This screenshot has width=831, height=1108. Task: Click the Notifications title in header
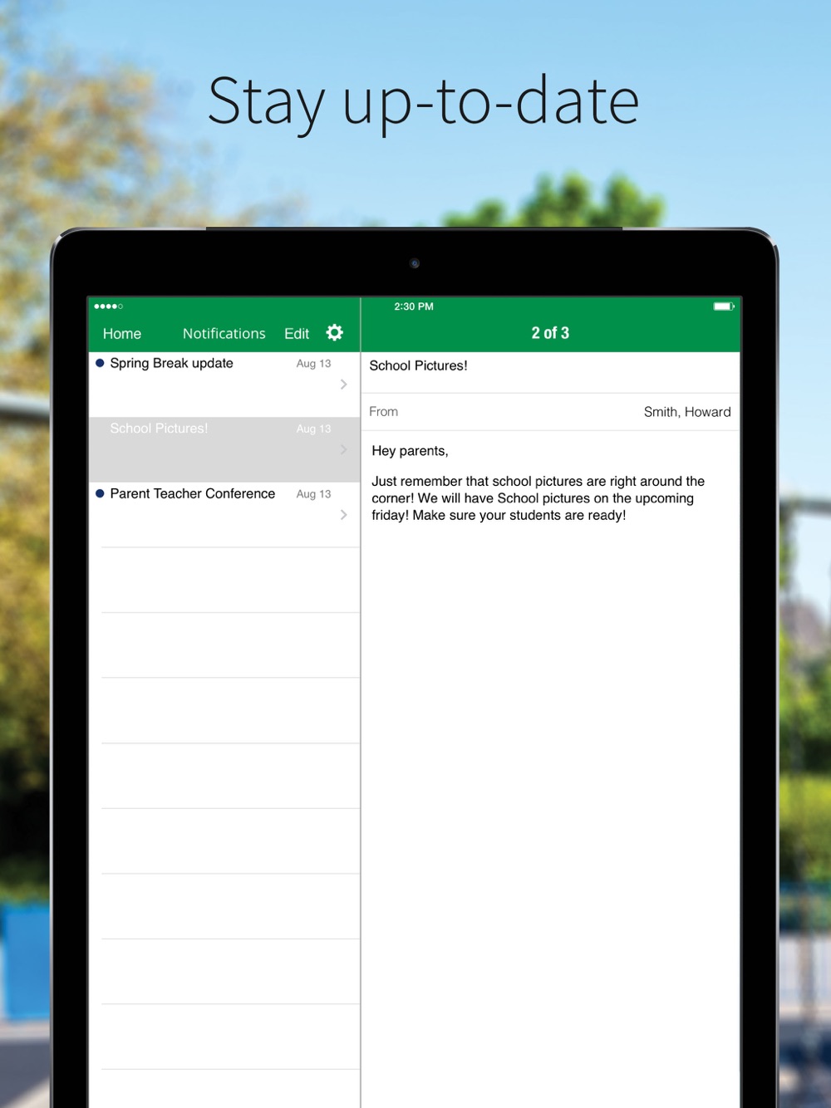224,334
